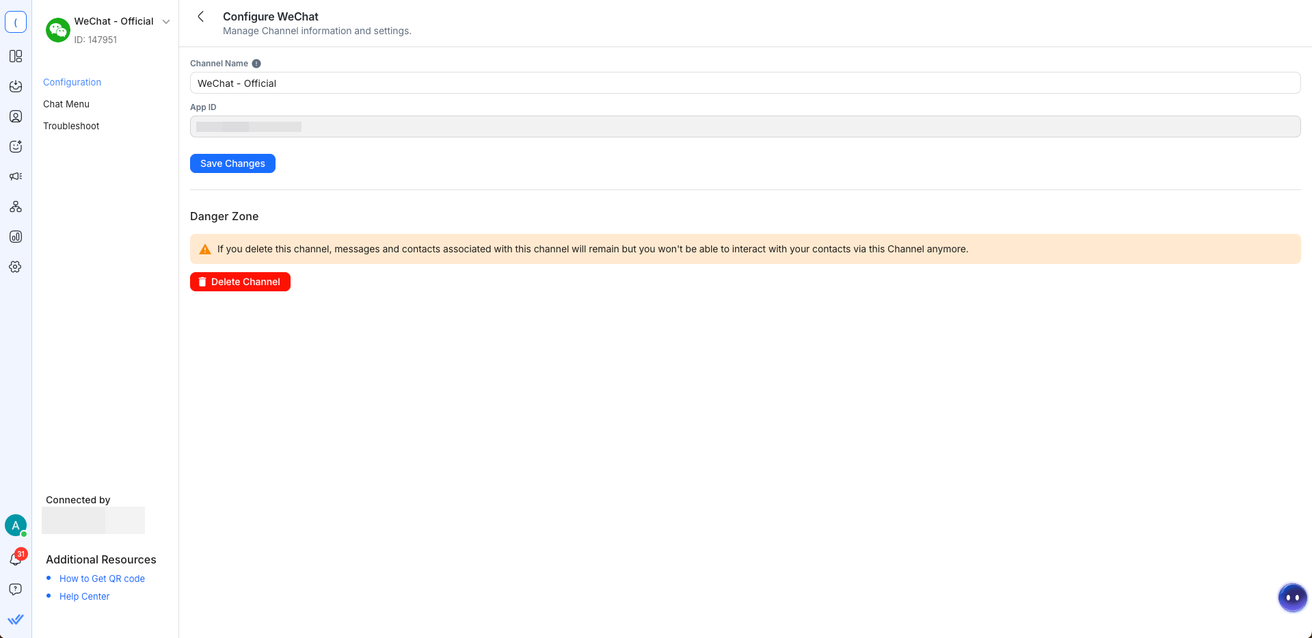Click the user avatar labeled A
Image resolution: width=1312 pixels, height=638 pixels.
16,525
